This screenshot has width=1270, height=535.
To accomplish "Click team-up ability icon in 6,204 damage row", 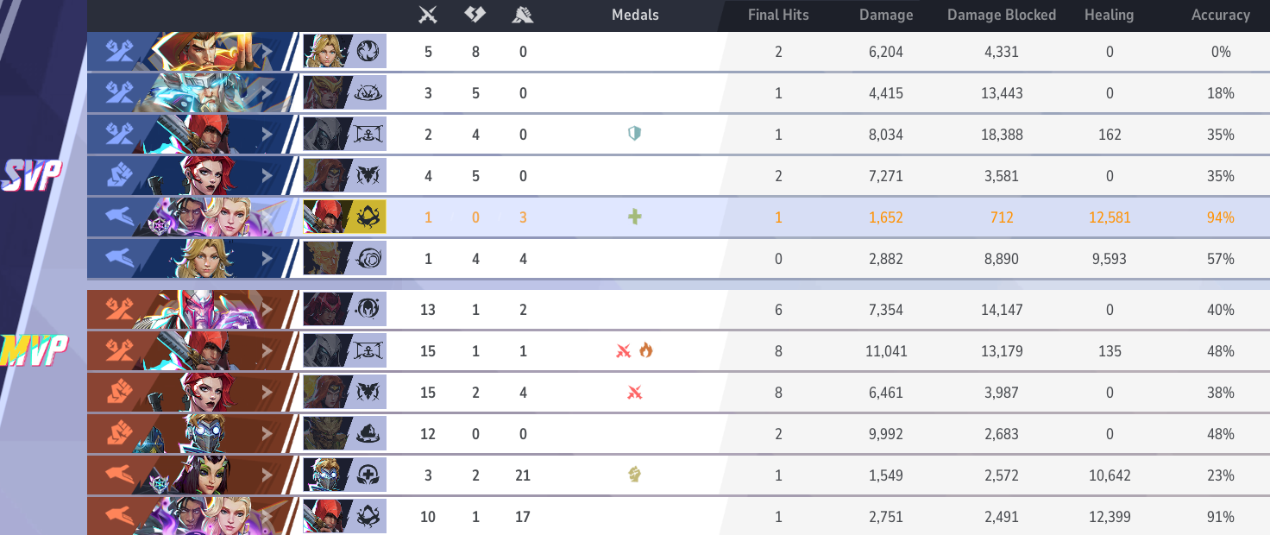I will point(369,51).
